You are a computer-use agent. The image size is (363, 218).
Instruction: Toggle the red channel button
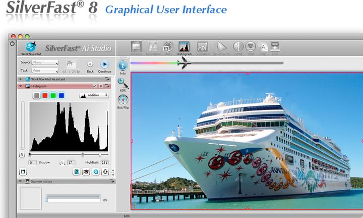click(x=45, y=95)
